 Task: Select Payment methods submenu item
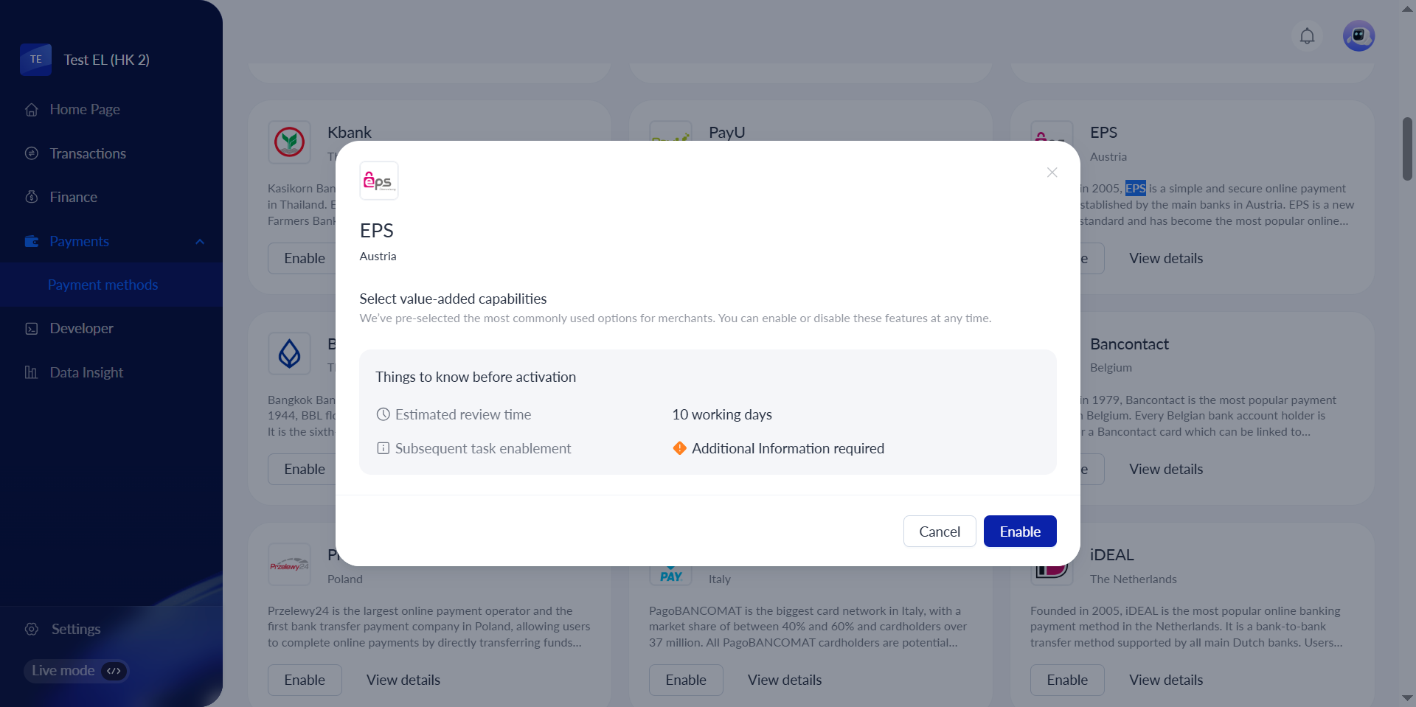coord(103,285)
